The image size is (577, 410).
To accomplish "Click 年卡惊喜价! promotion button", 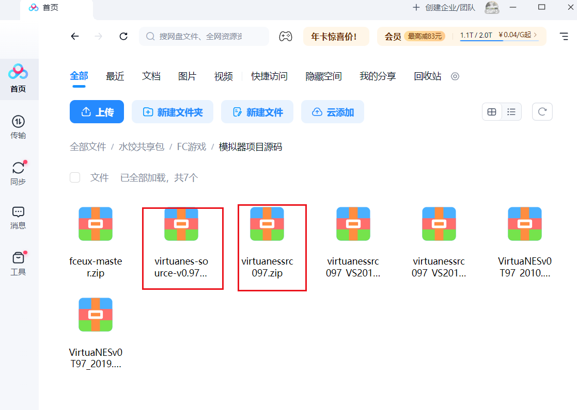I will [x=336, y=37].
